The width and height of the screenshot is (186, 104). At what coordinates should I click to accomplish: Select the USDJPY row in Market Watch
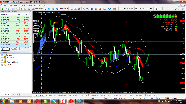click(15, 23)
